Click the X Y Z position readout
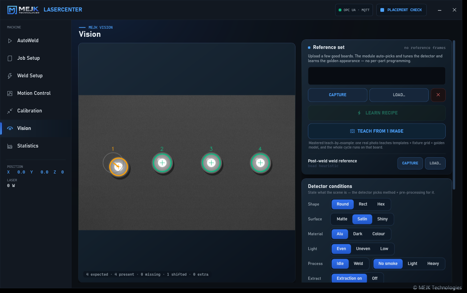Image resolution: width=467 pixels, height=293 pixels. pos(36,172)
